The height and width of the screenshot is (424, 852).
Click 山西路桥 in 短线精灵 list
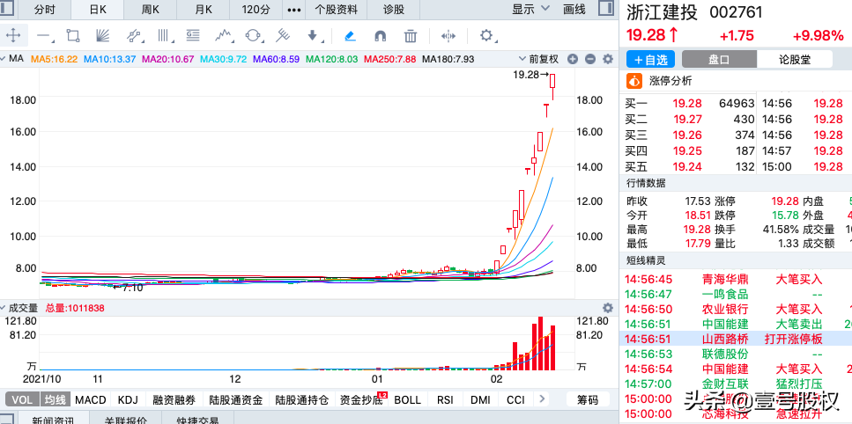point(725,340)
